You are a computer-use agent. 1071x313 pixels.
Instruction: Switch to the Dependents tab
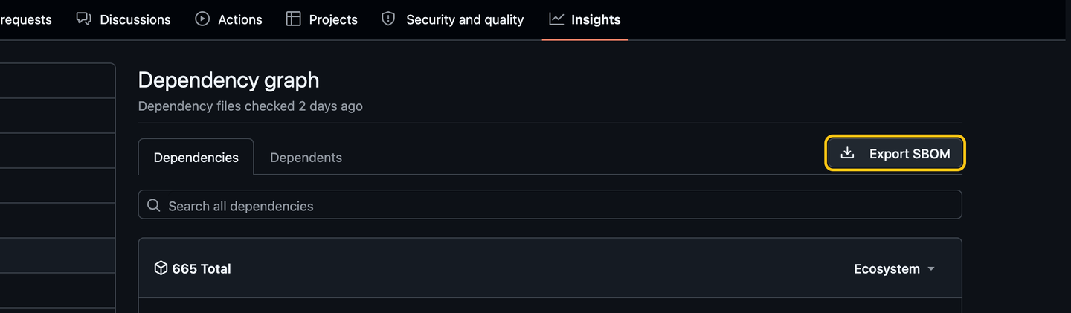[x=306, y=157]
